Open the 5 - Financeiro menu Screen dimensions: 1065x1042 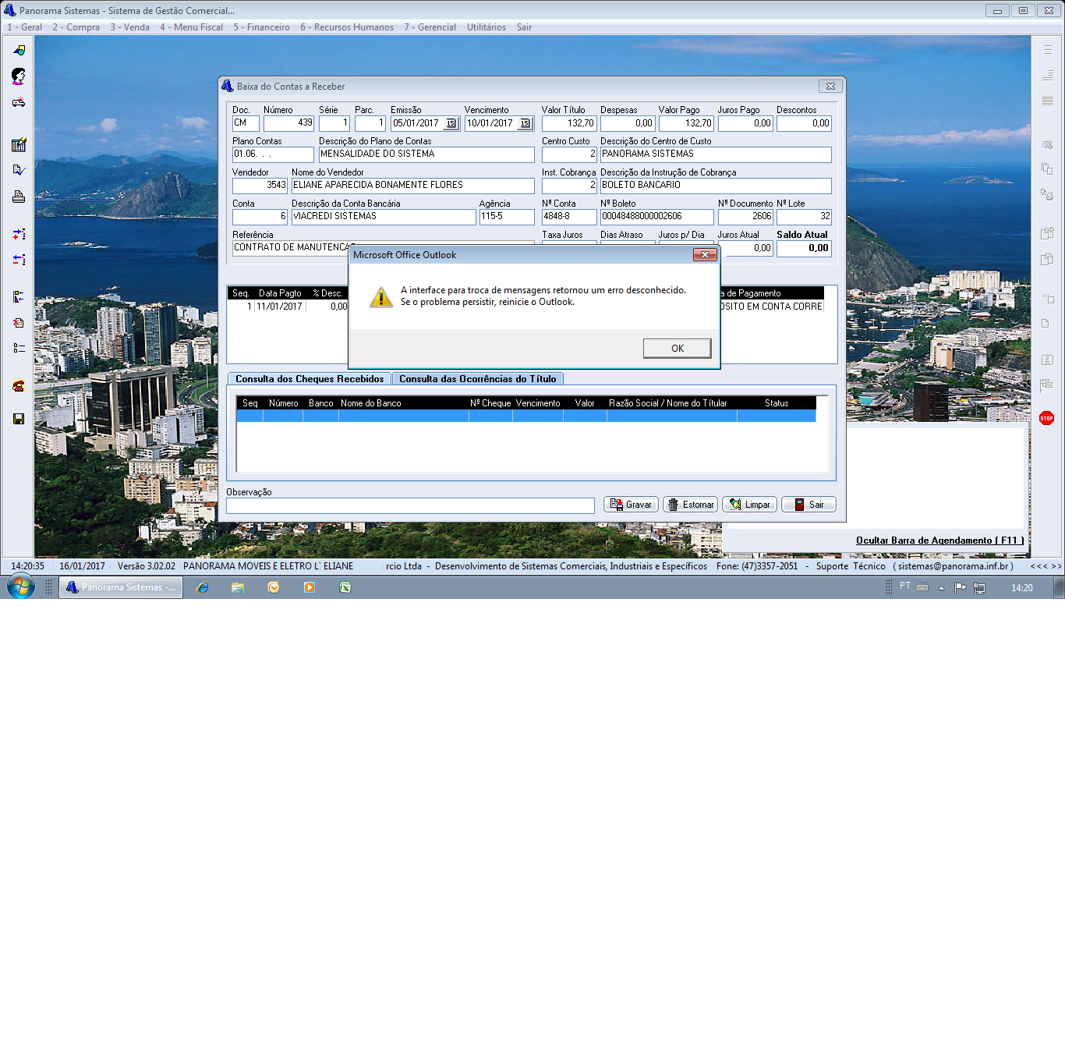click(x=261, y=27)
